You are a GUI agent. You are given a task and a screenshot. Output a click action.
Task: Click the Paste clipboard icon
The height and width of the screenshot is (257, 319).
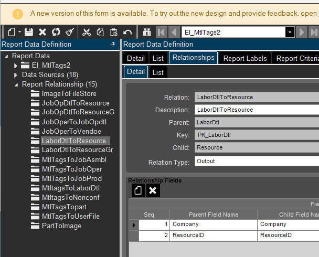[113, 32]
